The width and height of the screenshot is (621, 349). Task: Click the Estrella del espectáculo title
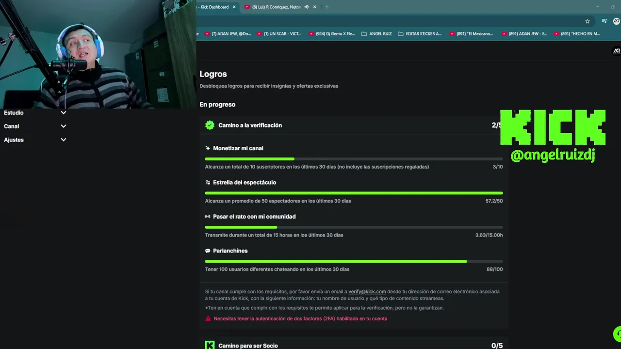(245, 182)
